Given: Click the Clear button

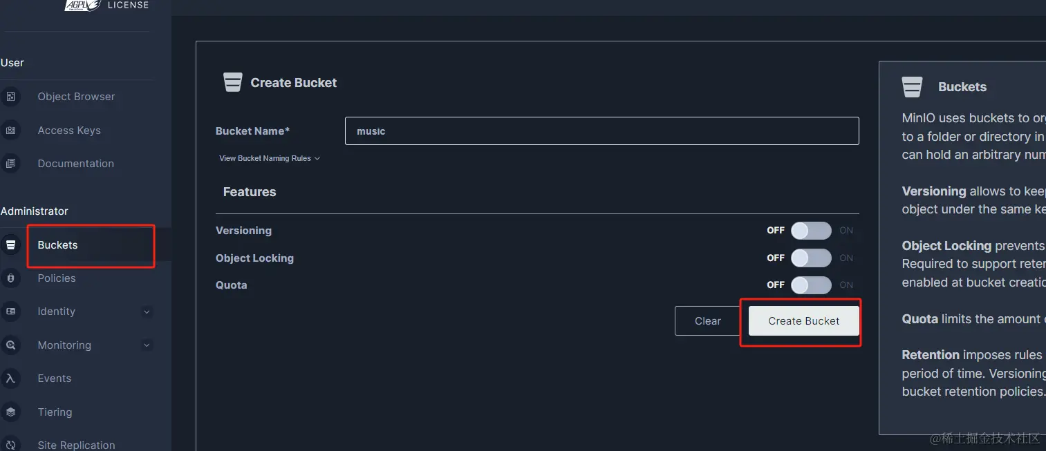Looking at the screenshot, I should pyautogui.click(x=707, y=320).
